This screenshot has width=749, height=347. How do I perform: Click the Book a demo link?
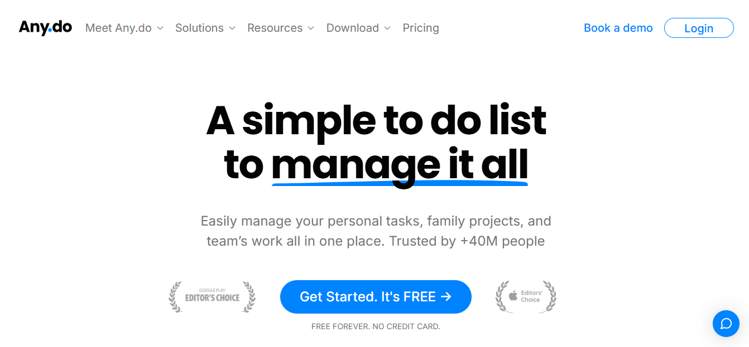coord(618,28)
